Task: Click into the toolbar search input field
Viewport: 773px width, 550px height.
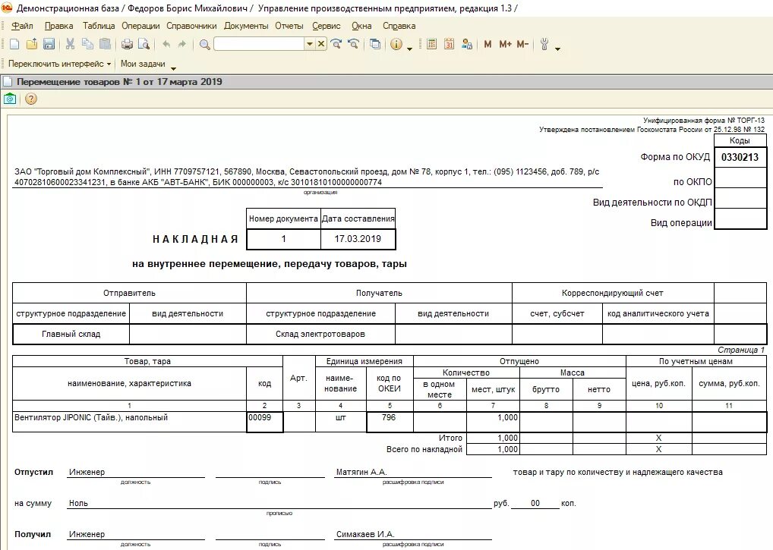Action: (x=259, y=44)
